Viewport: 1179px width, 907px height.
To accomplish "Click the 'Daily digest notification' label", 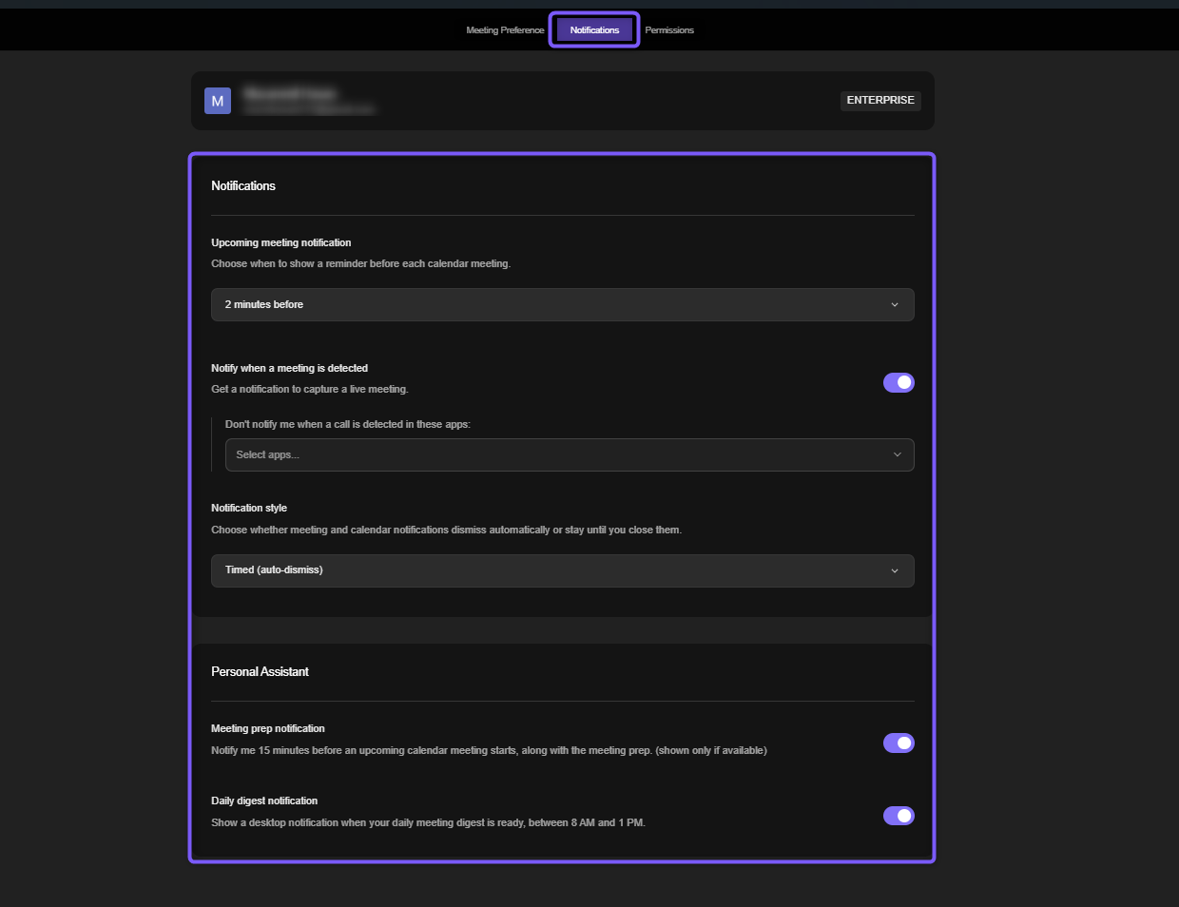I will [x=264, y=801].
